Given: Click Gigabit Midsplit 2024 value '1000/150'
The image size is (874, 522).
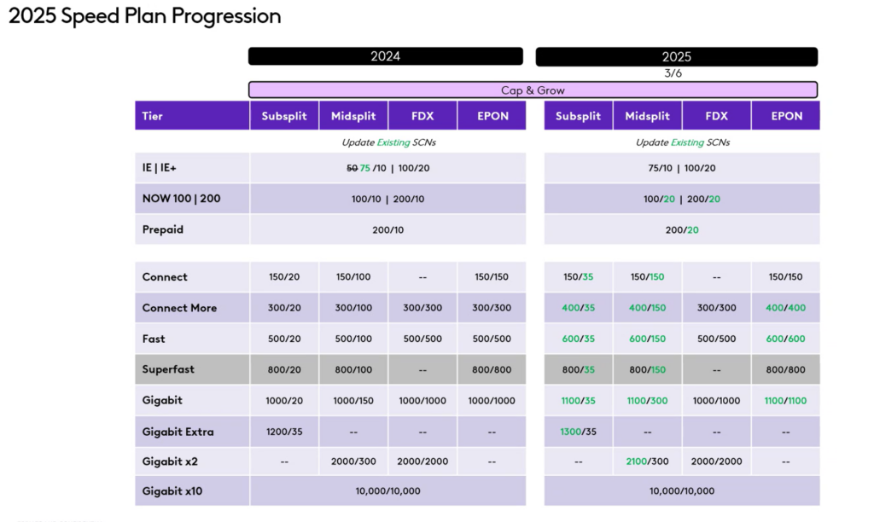Looking at the screenshot, I should click(353, 401).
